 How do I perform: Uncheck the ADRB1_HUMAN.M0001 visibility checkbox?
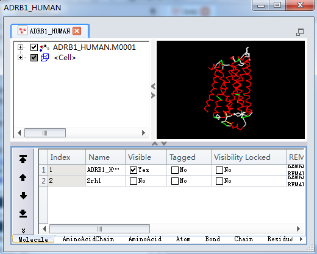(34, 47)
